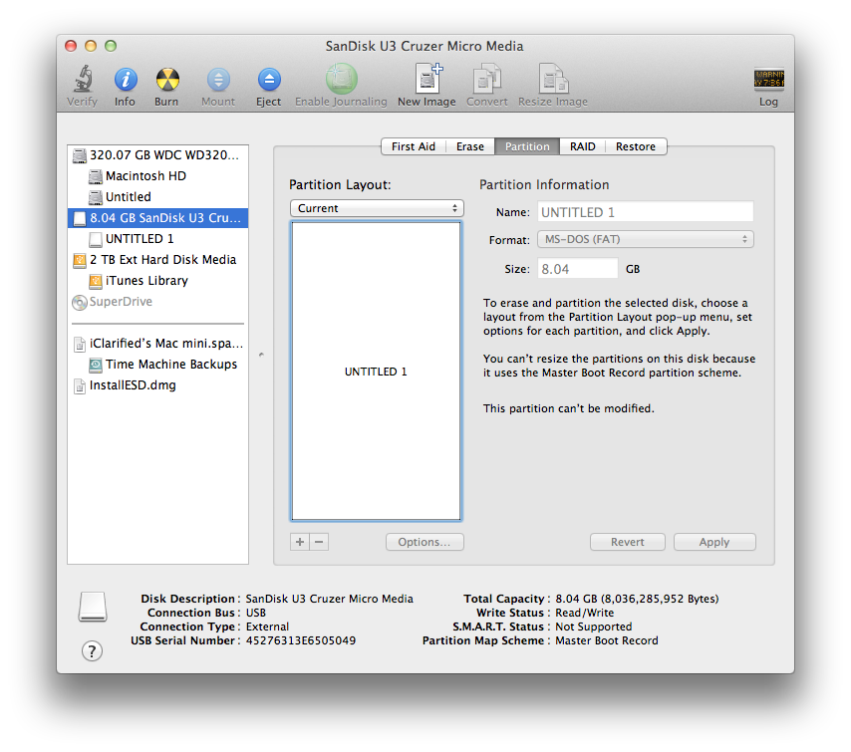This screenshot has height=752, width=851.
Task: Select the Macintosh HD volume in sidebar
Action: [145, 176]
